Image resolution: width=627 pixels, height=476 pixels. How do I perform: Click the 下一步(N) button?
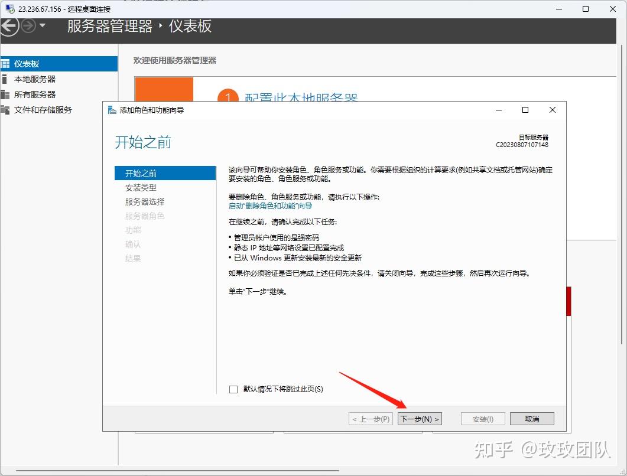pyautogui.click(x=420, y=418)
